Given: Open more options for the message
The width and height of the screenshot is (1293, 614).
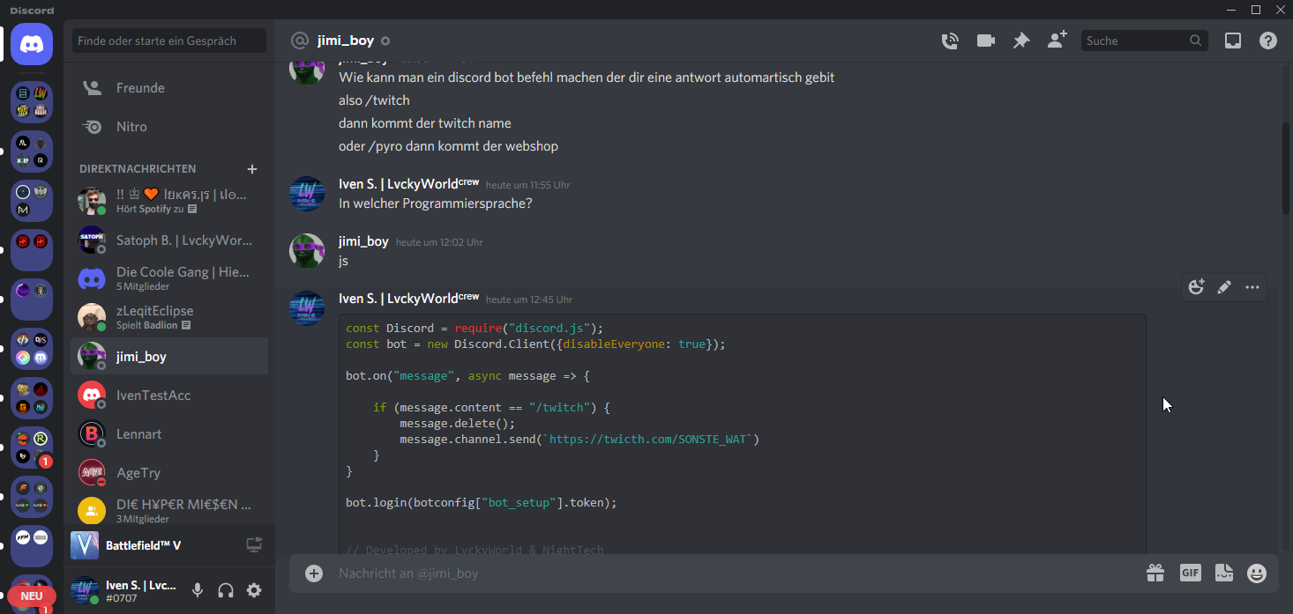Looking at the screenshot, I should click(x=1252, y=287).
